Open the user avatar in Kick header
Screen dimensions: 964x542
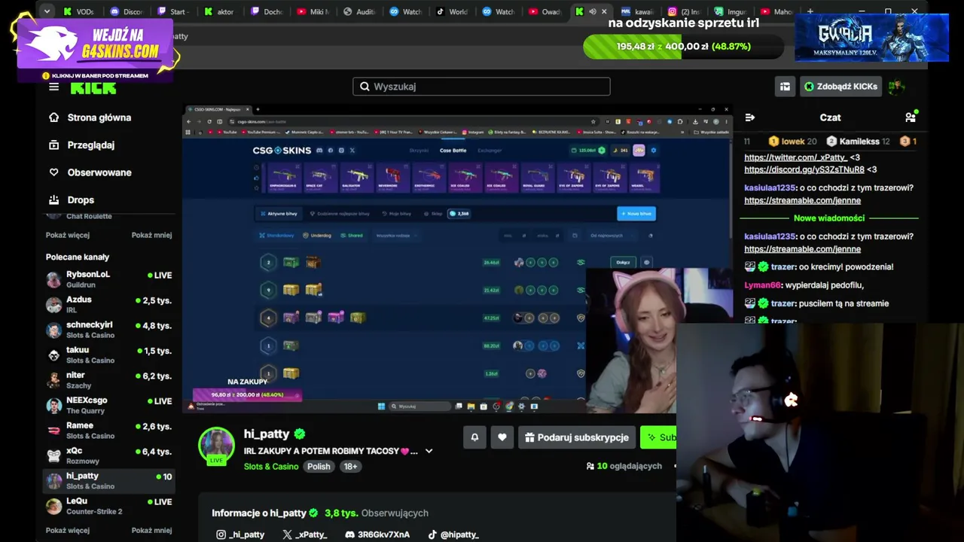point(896,87)
